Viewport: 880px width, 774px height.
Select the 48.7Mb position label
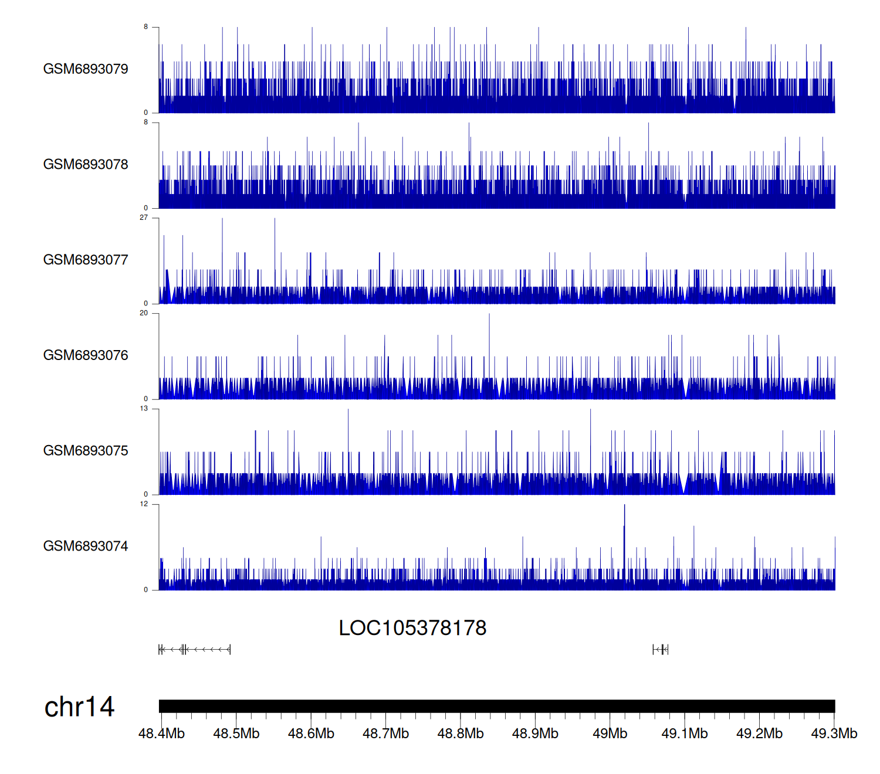point(385,734)
